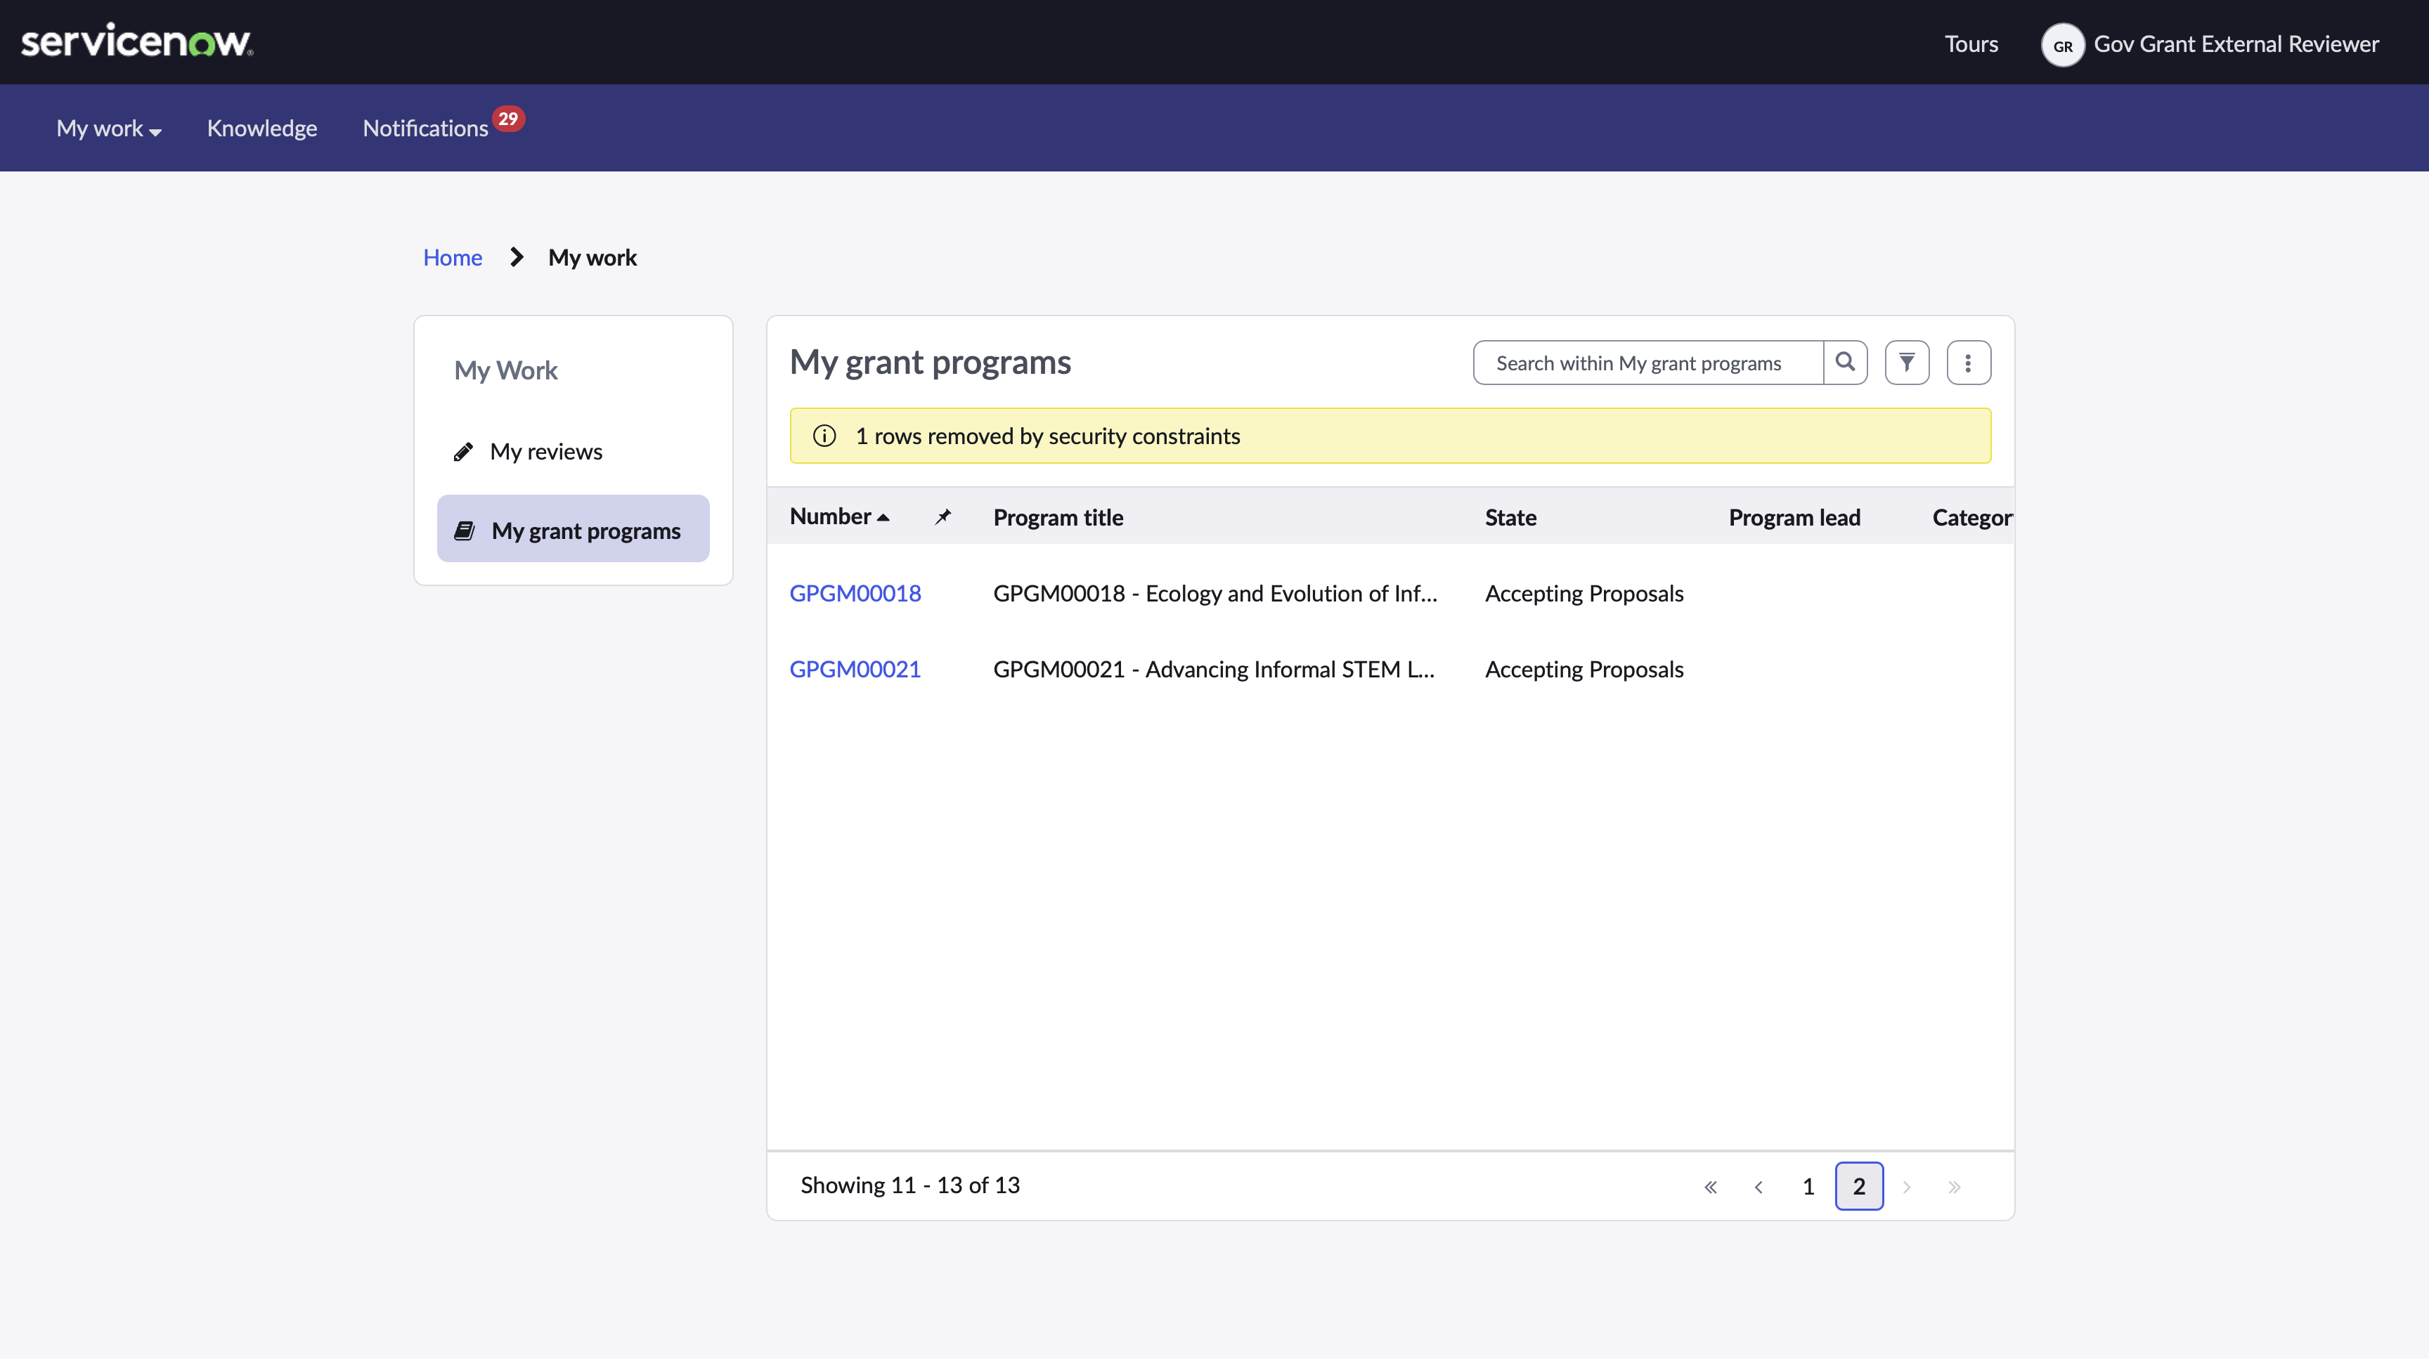2429x1359 pixels.
Task: Click the Showing 11 - 13 of 13 text
Action: (910, 1185)
